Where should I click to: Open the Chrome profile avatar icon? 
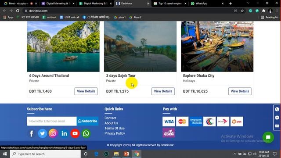pyautogui.click(x=270, y=11)
